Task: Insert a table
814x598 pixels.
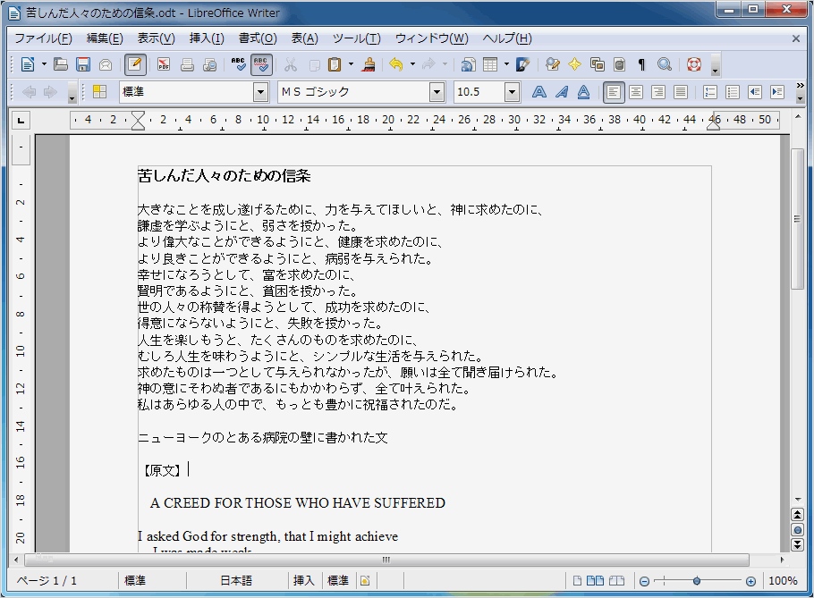Action: pyautogui.click(x=490, y=65)
